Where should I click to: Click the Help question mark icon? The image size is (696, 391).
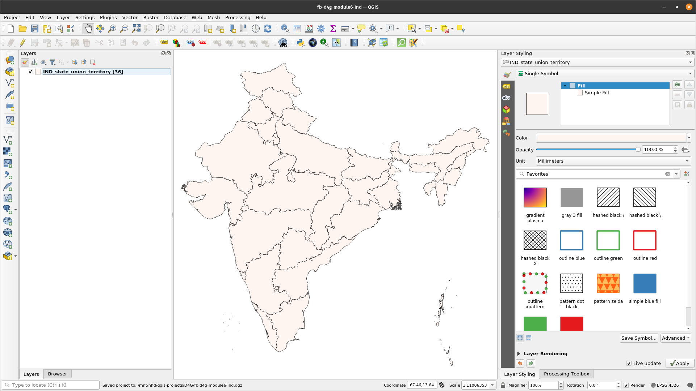tap(354, 43)
